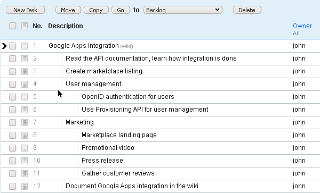
Task: Select the Press release checkbox
Action: [12, 161]
